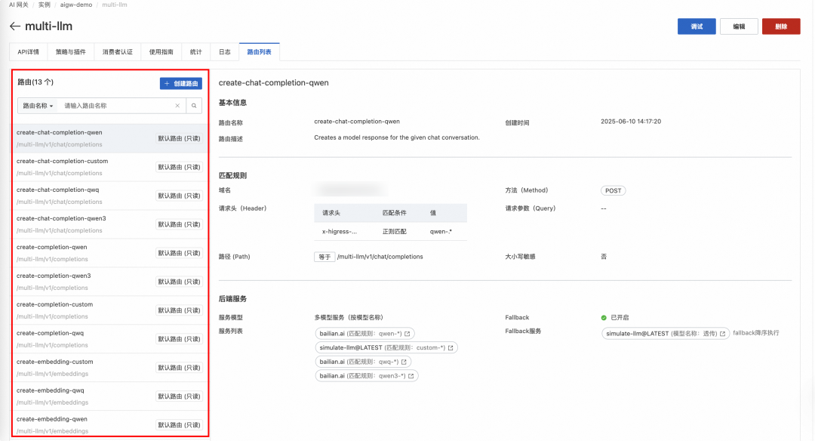Open external link icon on bailian.ai qwen-* service
The image size is (815, 441).
[x=407, y=334]
